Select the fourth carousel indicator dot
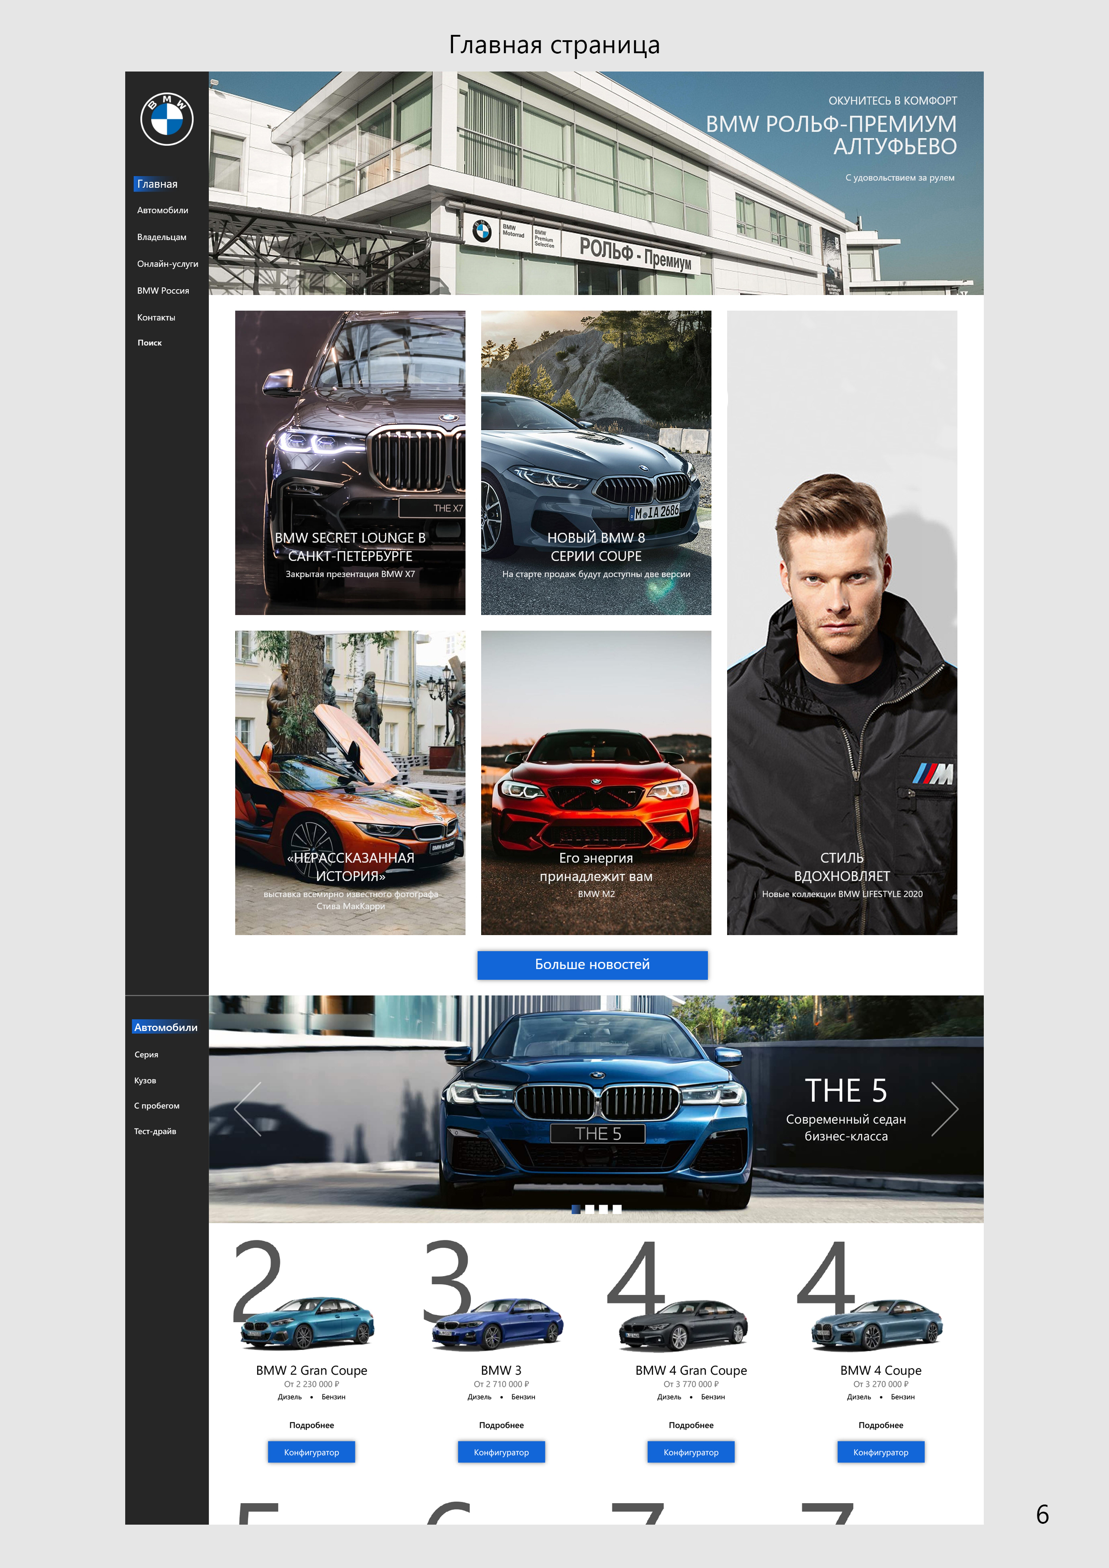Screen dimensions: 1109x1568 point(617,1209)
